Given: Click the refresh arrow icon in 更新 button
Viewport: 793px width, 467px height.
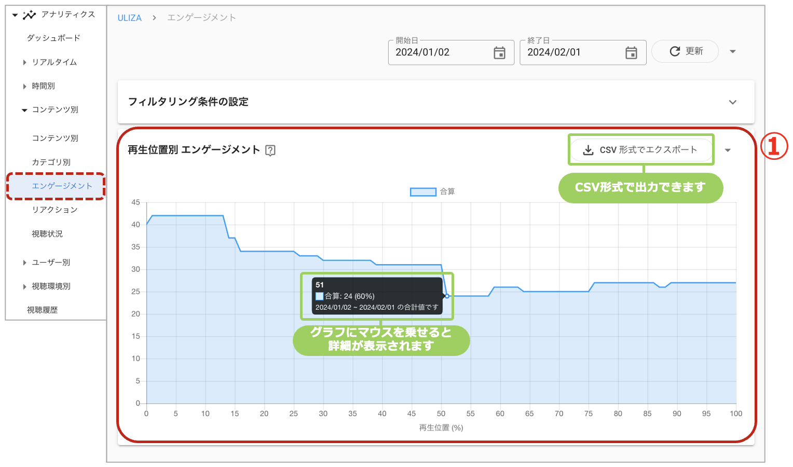Looking at the screenshot, I should click(675, 51).
